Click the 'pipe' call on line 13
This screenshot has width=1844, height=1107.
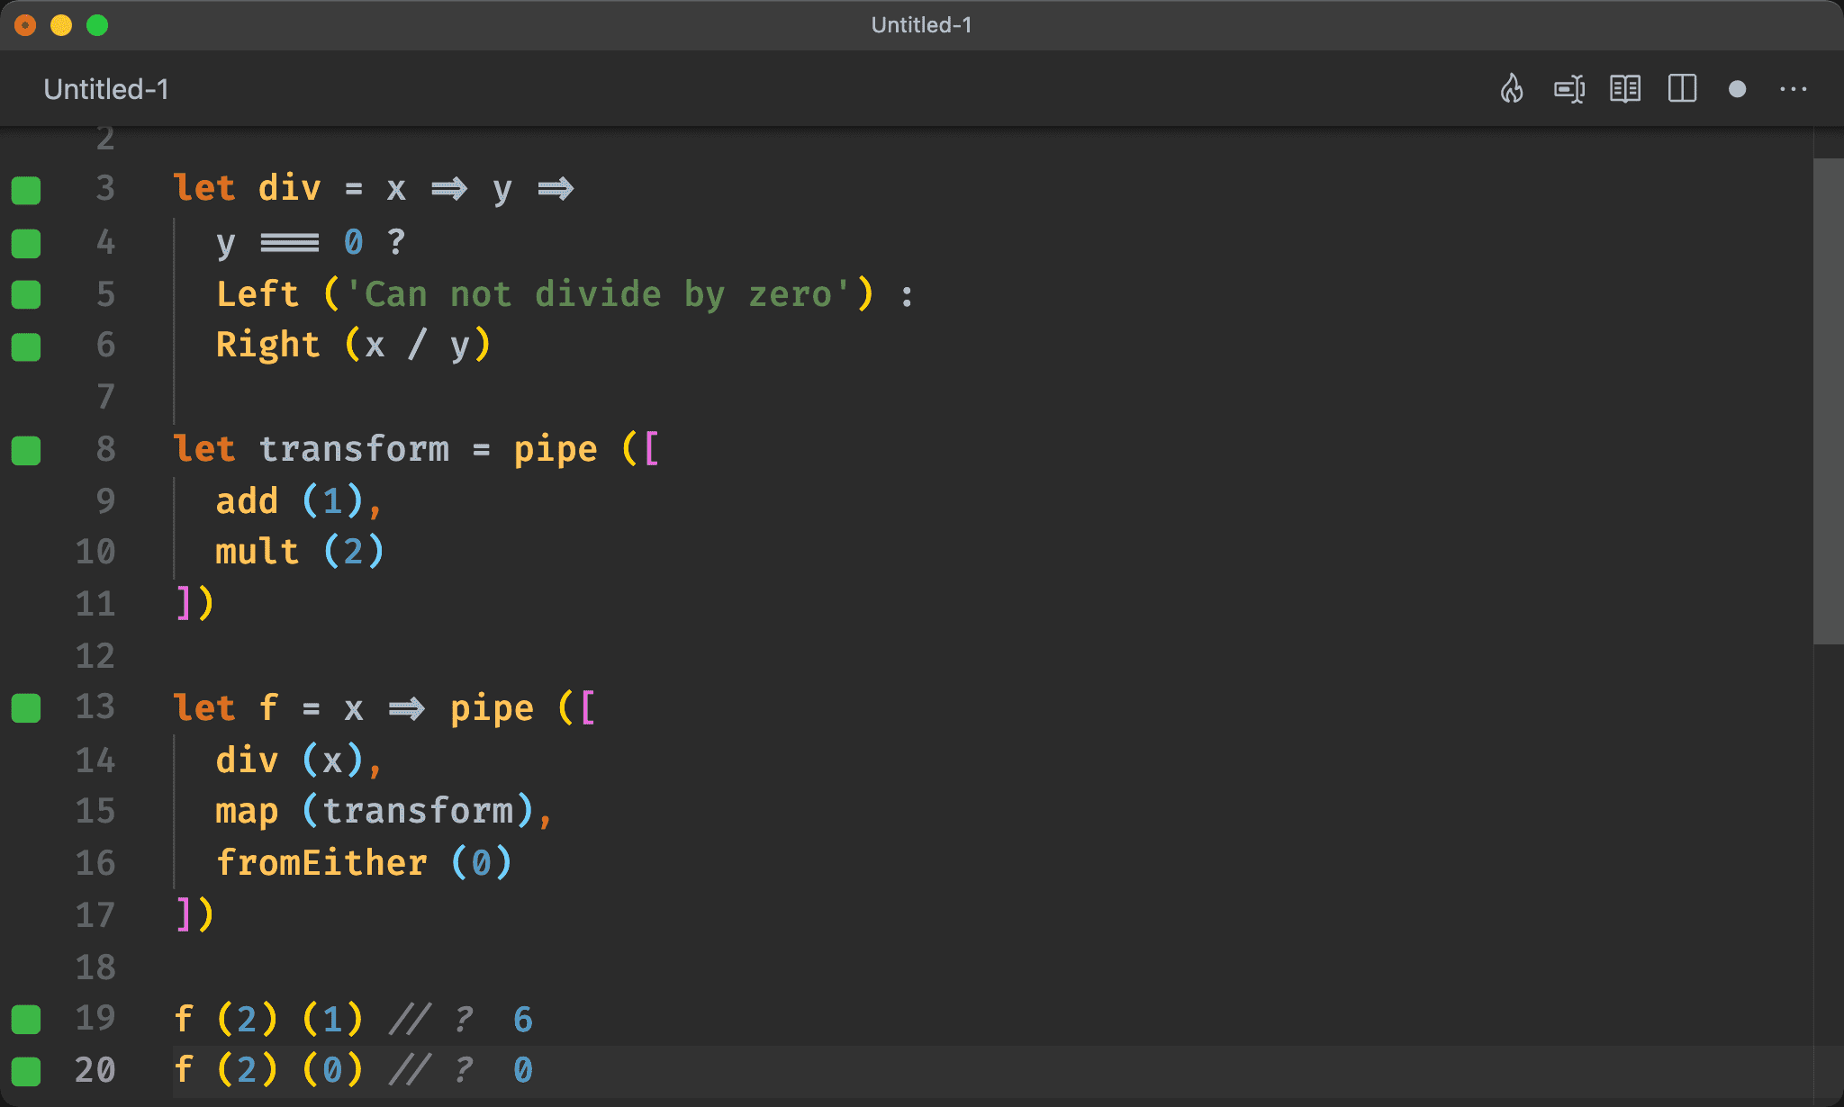[x=492, y=709]
